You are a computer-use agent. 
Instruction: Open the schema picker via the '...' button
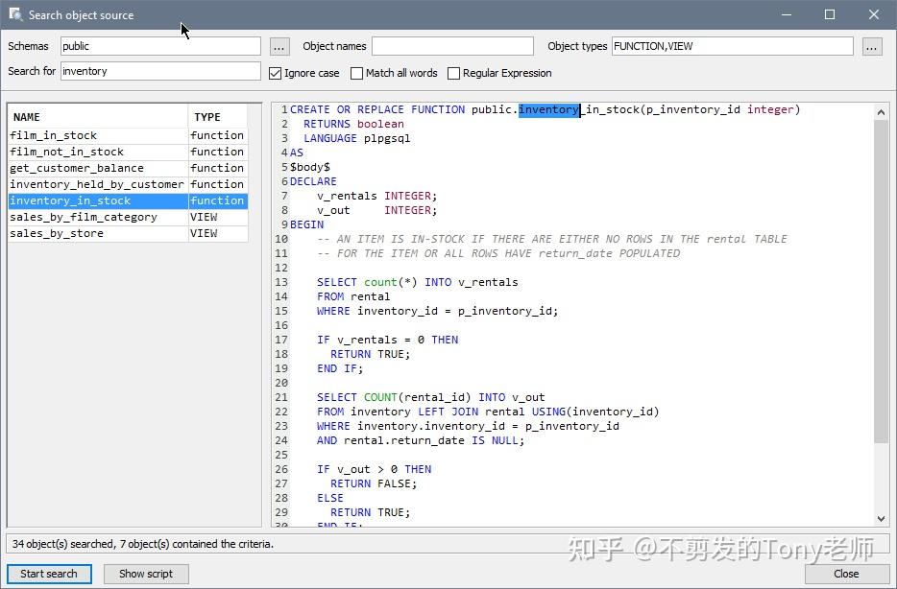(279, 45)
